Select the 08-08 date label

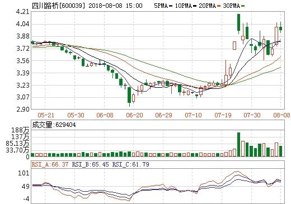(281, 115)
